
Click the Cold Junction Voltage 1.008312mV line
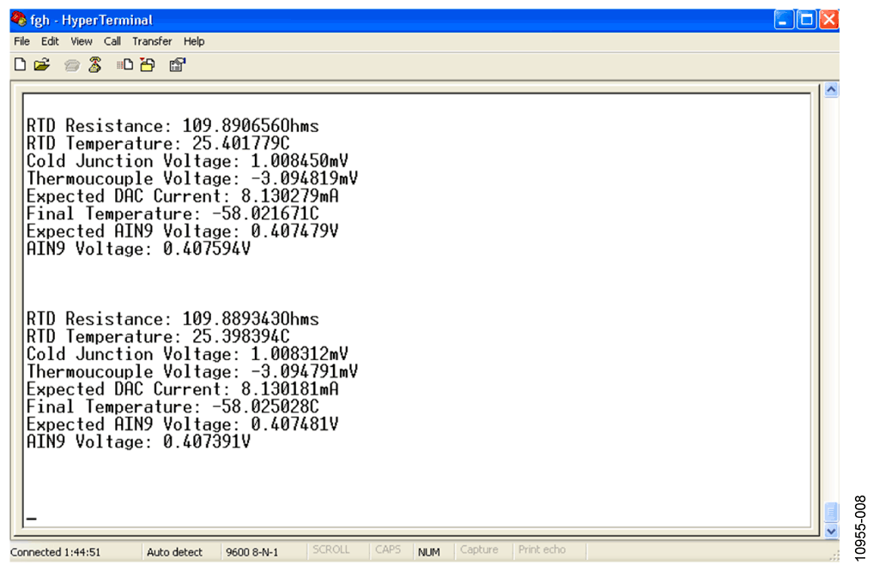click(187, 354)
